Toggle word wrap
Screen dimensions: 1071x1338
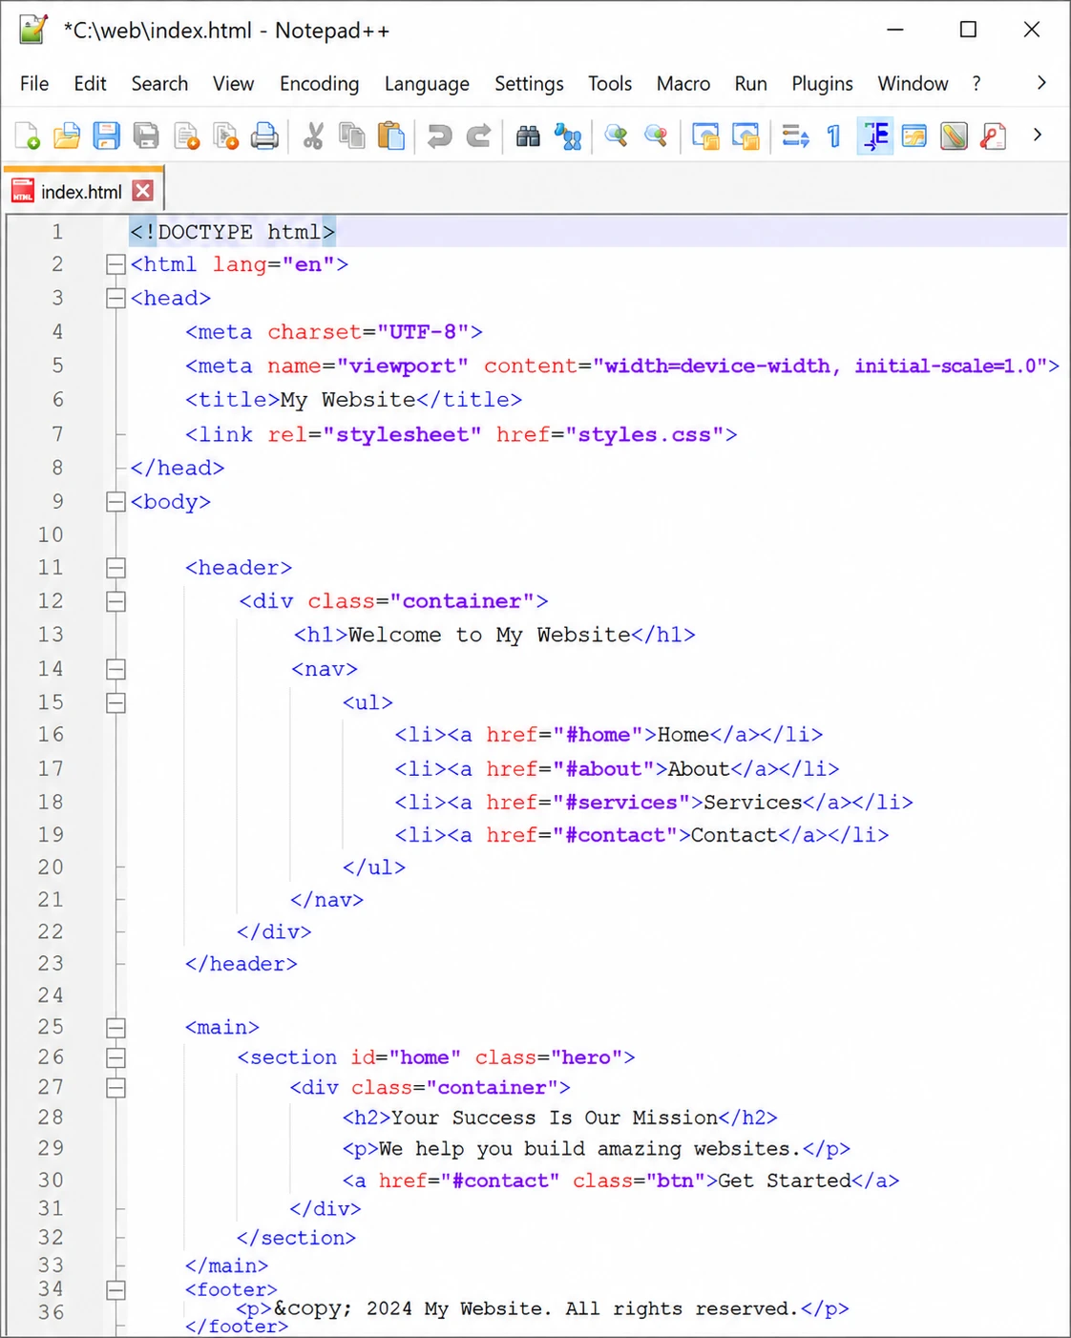click(x=795, y=136)
